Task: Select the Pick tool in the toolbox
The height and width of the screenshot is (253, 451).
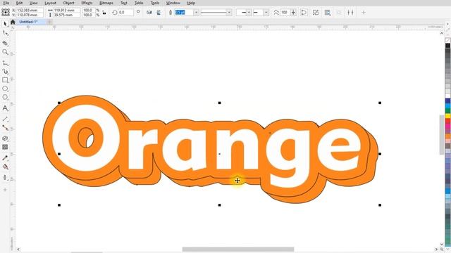Action: coord(5,24)
